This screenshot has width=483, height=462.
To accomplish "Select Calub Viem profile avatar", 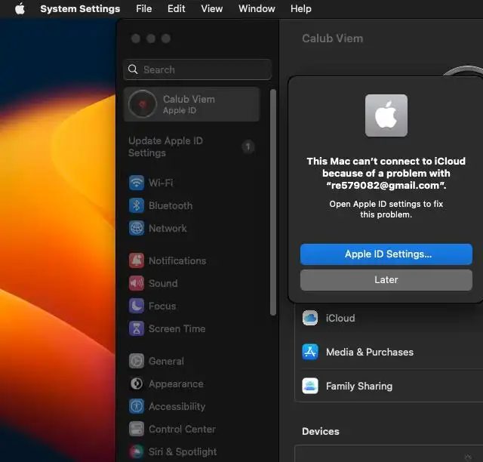I will 143,104.
